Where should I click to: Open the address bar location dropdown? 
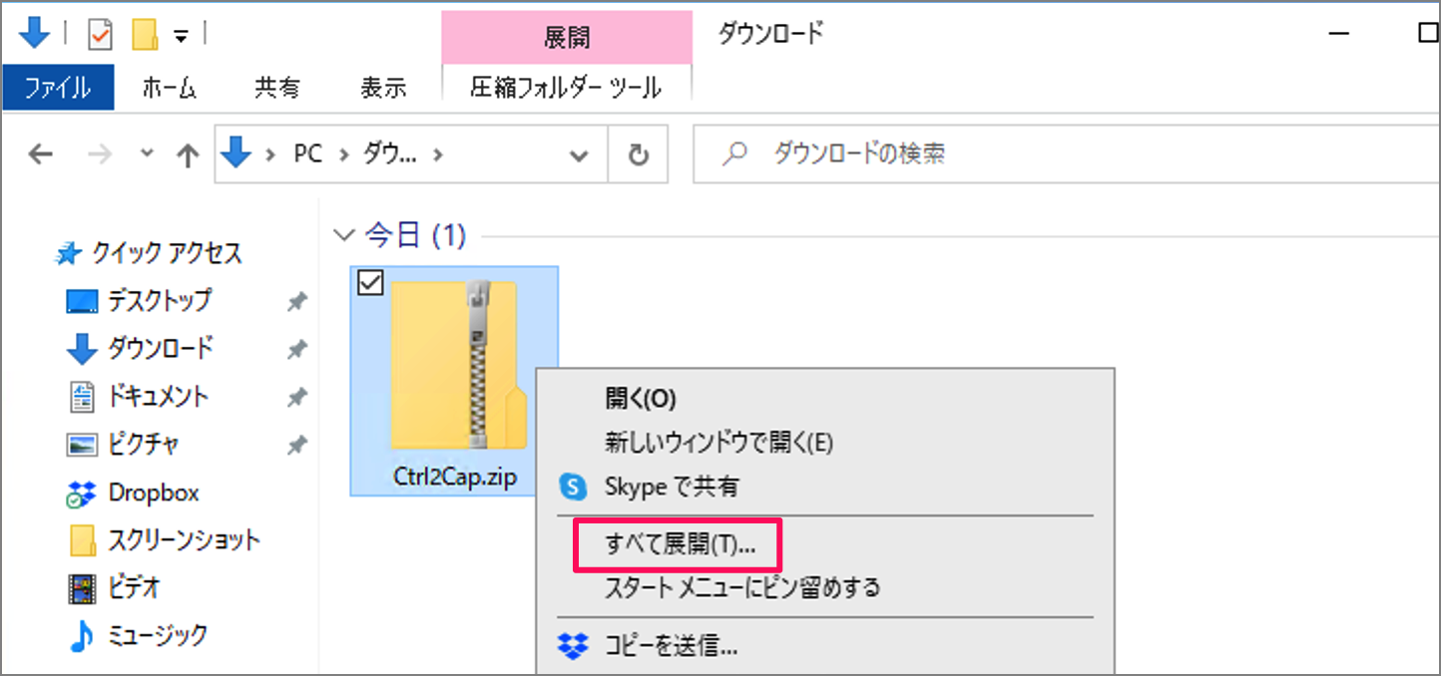579,154
